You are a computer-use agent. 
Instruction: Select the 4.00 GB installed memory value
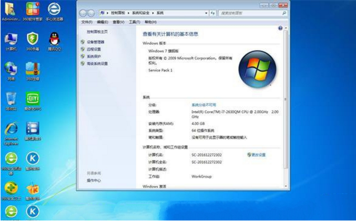point(198,124)
